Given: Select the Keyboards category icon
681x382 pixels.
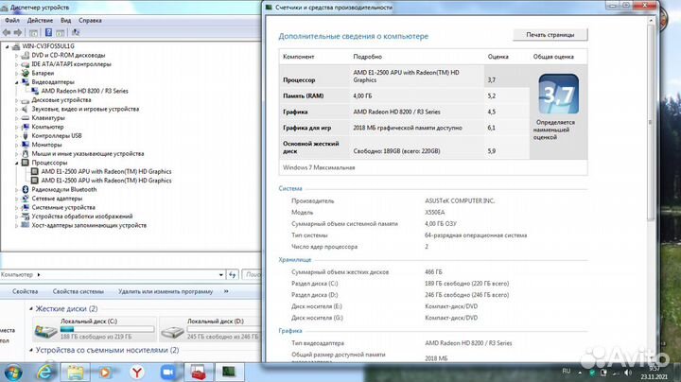Looking at the screenshot, I should tap(26, 117).
